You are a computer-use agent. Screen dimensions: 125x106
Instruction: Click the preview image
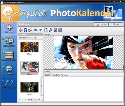pos(84,53)
